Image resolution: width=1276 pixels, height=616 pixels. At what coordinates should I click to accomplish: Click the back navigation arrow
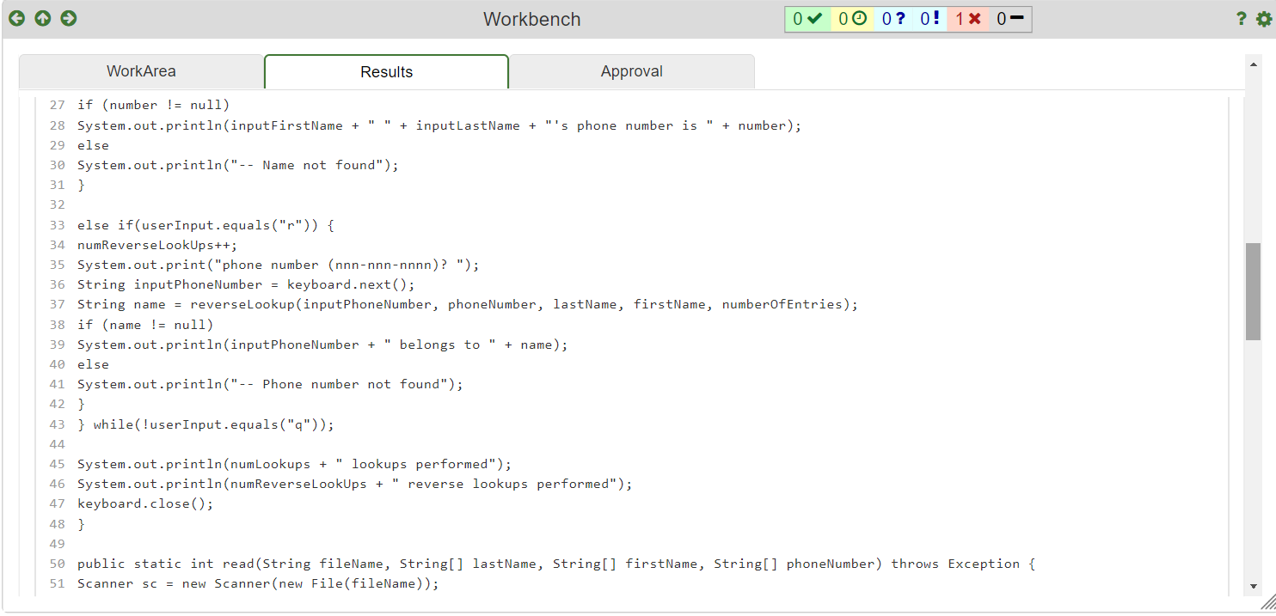click(16, 17)
